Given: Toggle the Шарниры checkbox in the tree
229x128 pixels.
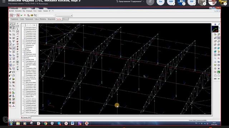Looking at the screenshot, I should tap(25, 81).
